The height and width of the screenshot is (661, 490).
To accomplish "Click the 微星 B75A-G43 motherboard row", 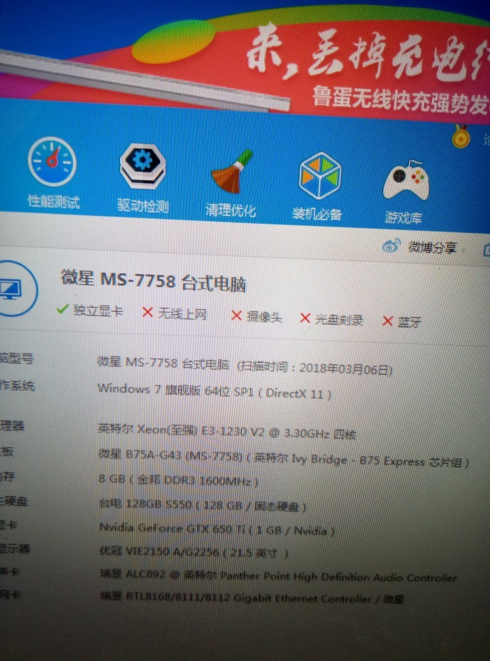I will pos(283,459).
